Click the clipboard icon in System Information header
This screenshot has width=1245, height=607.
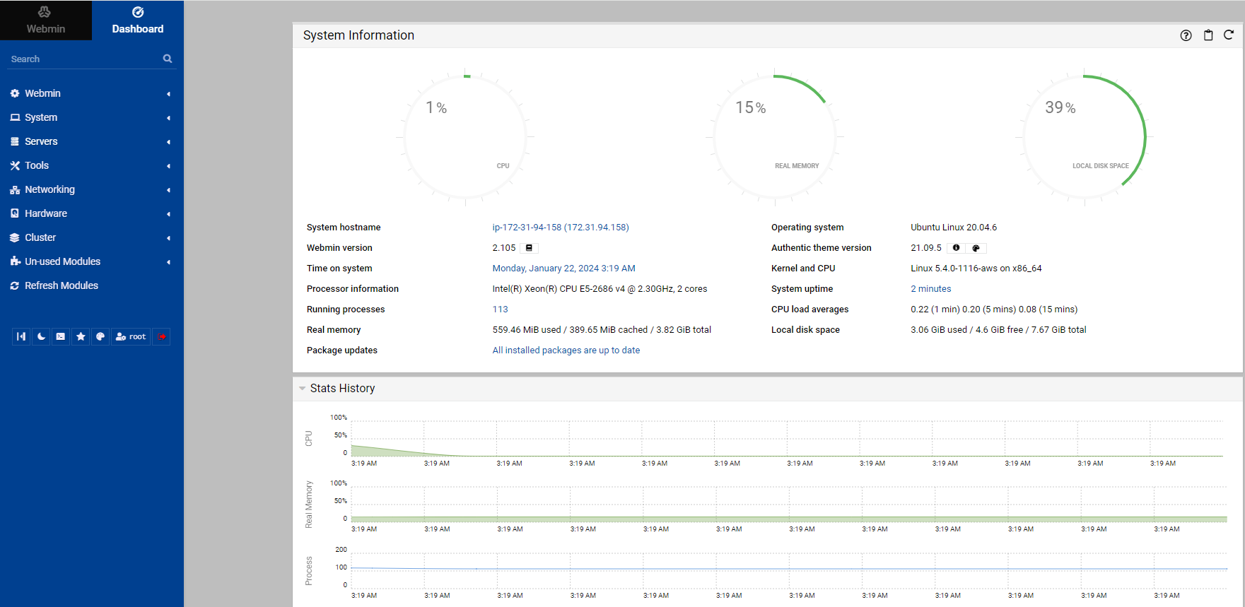[x=1208, y=35]
